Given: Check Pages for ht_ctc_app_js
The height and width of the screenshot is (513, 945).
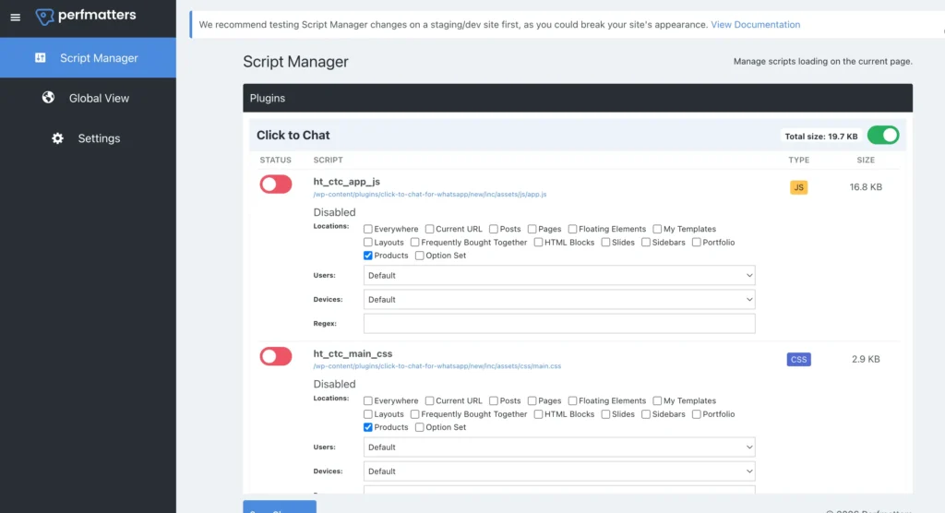Looking at the screenshot, I should click(532, 229).
